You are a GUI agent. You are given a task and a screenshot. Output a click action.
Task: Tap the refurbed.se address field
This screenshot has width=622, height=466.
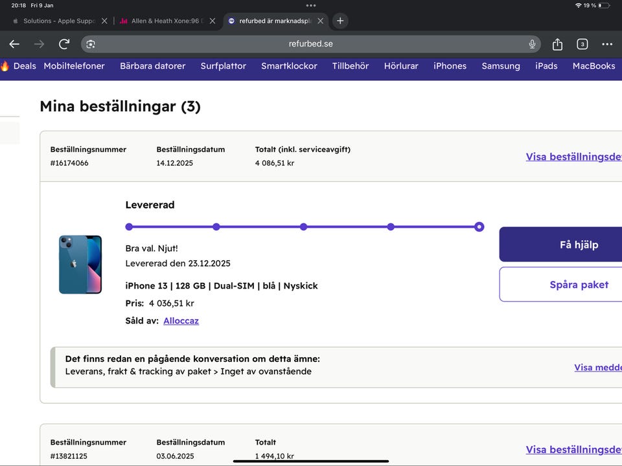click(311, 44)
